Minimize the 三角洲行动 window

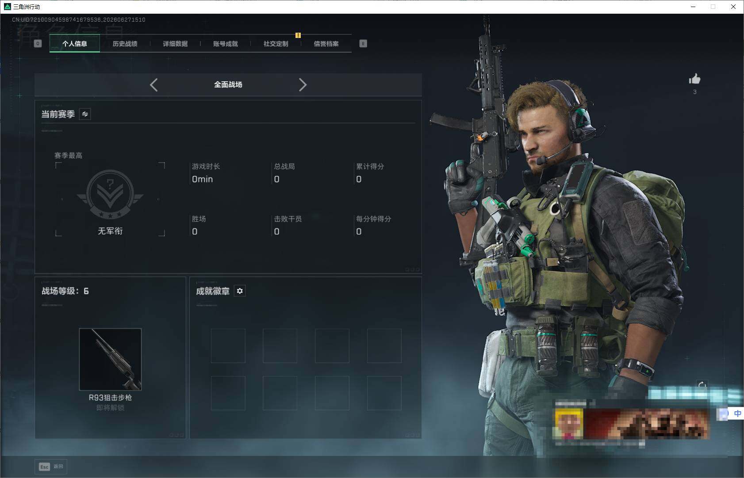click(x=693, y=7)
